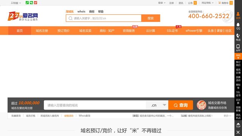Click the 22.cn 爱名网 logo
Image resolution: width=242 pixels, height=136 pixels.
(23, 16)
